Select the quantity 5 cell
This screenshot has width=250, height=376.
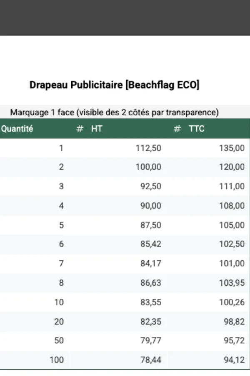click(61, 225)
